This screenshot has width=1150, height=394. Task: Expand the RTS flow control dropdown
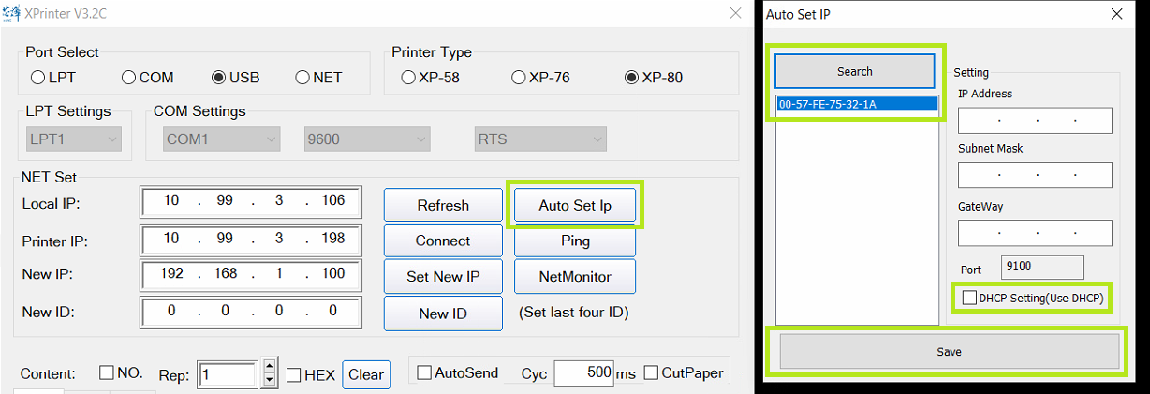pos(540,139)
